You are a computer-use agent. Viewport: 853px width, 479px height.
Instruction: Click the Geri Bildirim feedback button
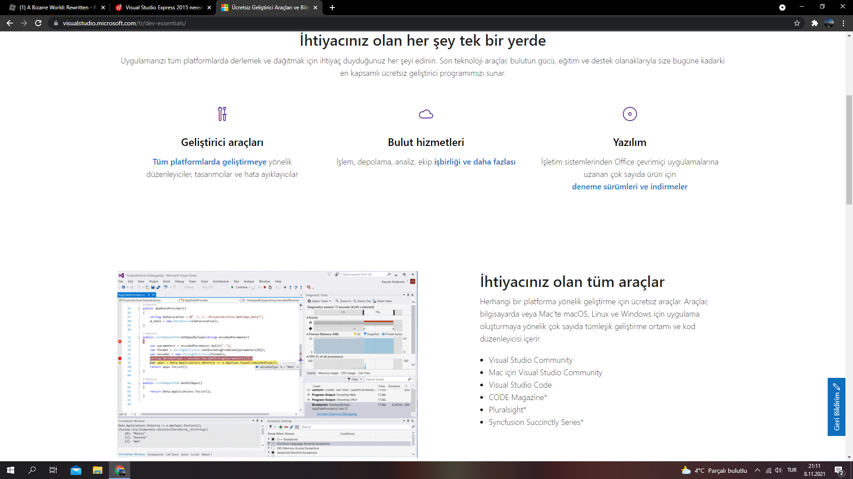836,407
